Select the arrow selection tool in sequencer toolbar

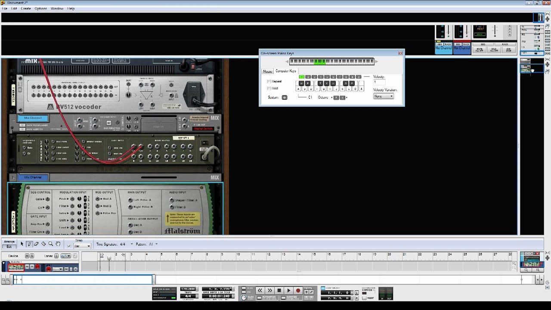click(x=22, y=244)
